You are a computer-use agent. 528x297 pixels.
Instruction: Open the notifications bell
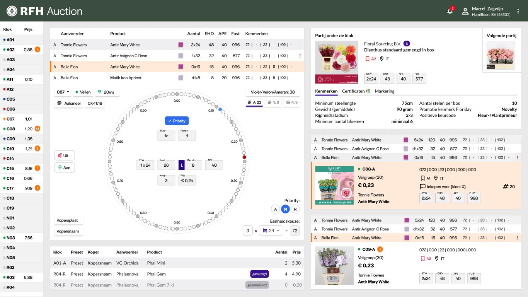(x=450, y=11)
